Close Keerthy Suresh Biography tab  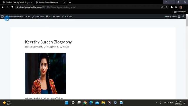[65, 2]
